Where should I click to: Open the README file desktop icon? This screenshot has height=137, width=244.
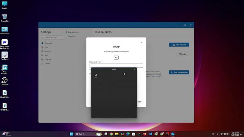click(x=4, y=106)
